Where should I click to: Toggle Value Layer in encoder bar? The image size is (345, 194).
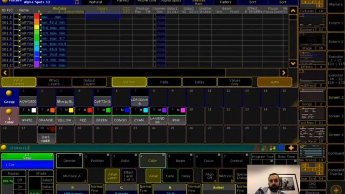(x=112, y=176)
